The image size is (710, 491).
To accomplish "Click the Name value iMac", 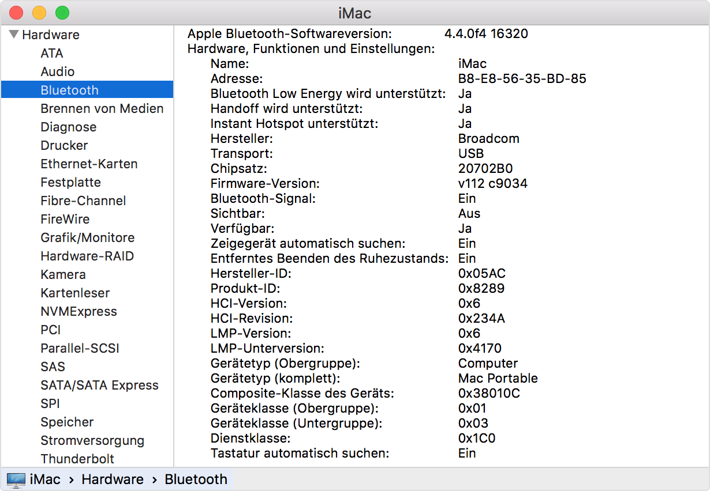I will point(473,63).
